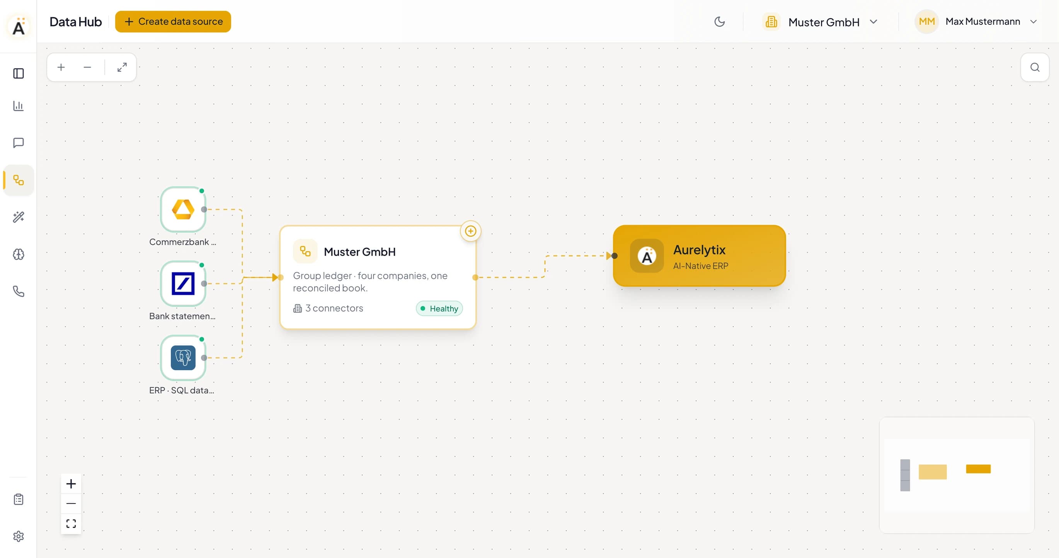Click the Commerzbank node output handle

pyautogui.click(x=204, y=209)
